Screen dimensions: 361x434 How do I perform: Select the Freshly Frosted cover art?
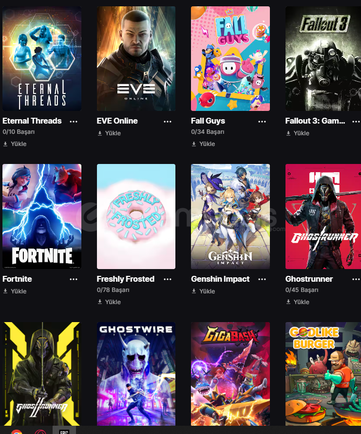point(136,217)
